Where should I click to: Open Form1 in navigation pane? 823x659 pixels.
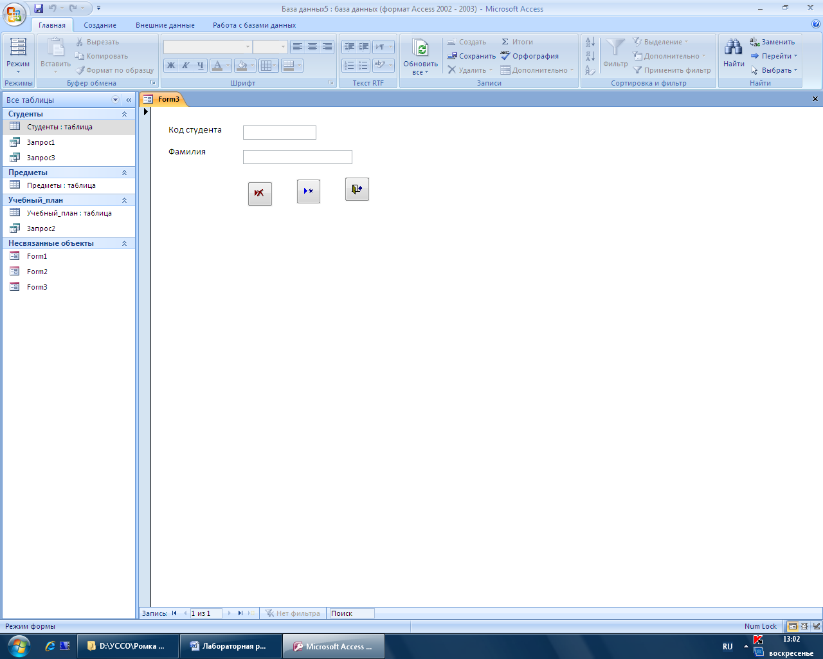68,256
